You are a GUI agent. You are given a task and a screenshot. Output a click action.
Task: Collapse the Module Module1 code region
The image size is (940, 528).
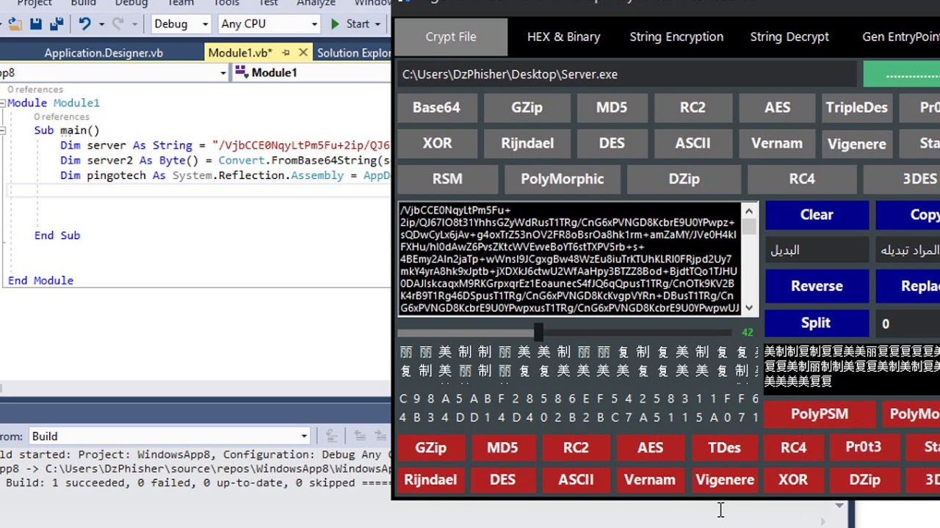[2, 103]
